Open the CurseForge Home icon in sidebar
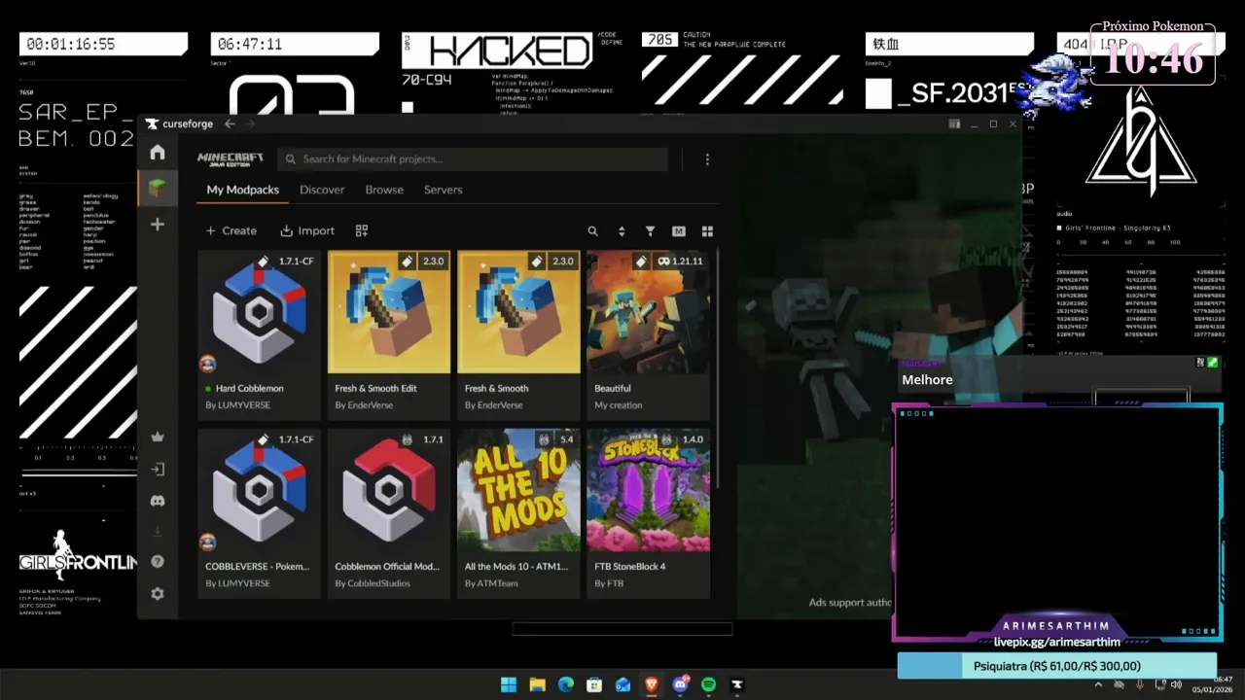 pos(158,153)
